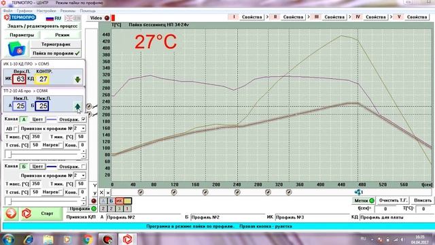The image size is (435, 245).
Task: Select stage III tab
Action: click(x=316, y=17)
